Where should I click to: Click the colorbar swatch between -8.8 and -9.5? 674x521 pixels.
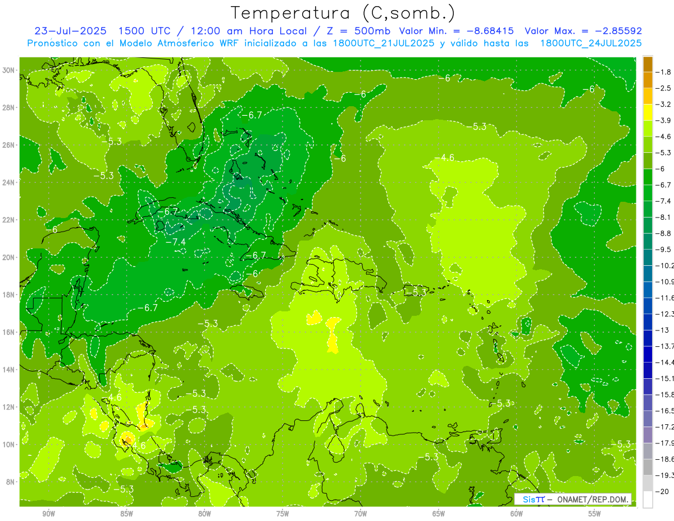[x=648, y=241]
